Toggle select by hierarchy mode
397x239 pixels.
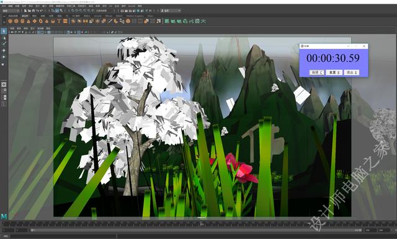click(53, 11)
